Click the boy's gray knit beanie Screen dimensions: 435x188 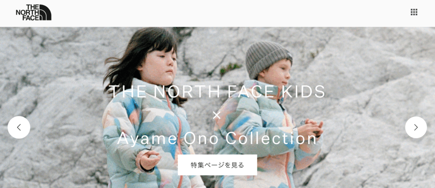tap(268, 58)
